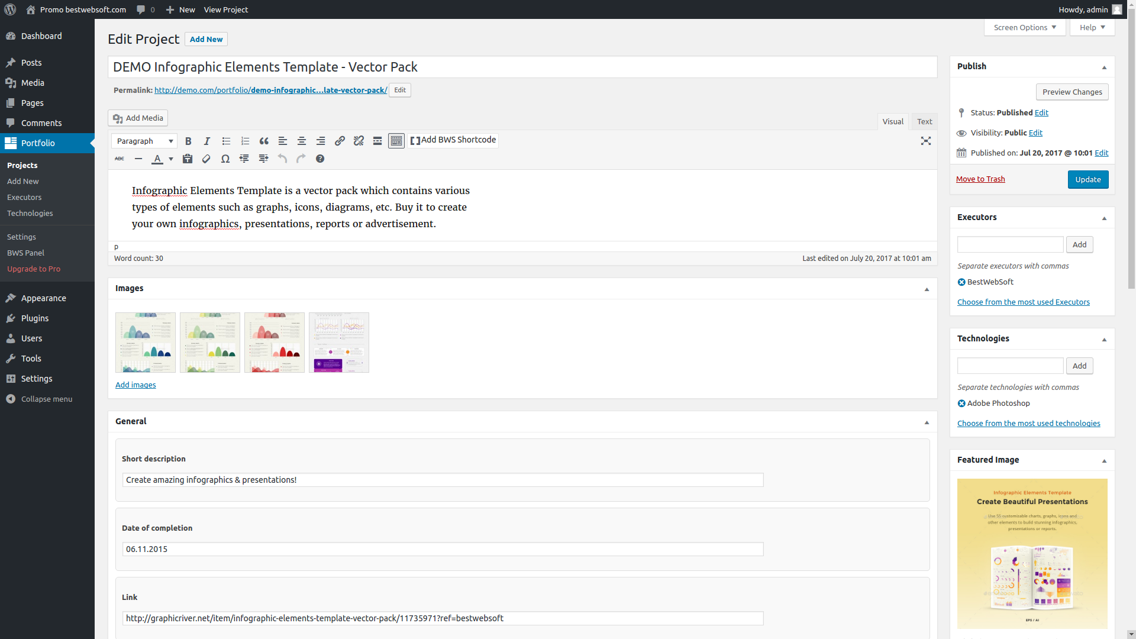Open keyboard shortcuts help icon

pyautogui.click(x=320, y=159)
